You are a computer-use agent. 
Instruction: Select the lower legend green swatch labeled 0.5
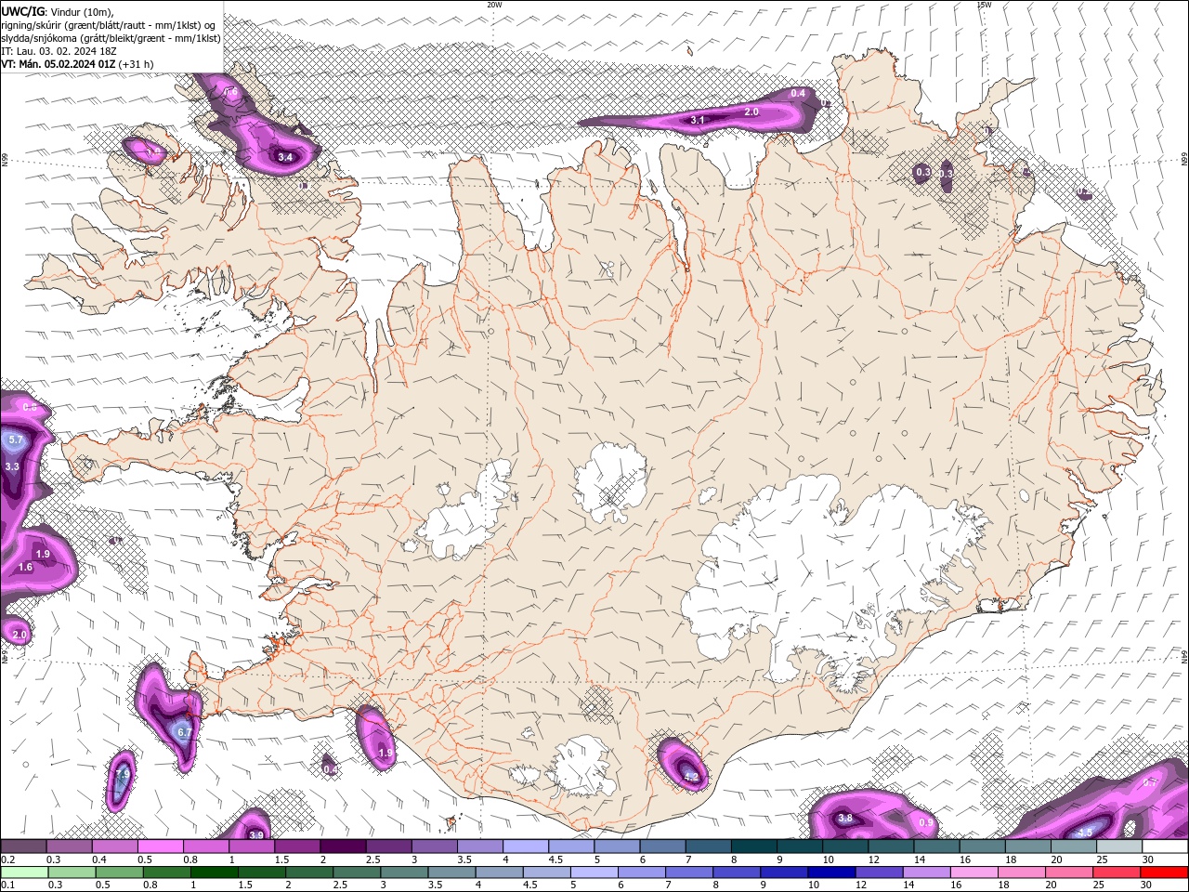click(x=120, y=872)
